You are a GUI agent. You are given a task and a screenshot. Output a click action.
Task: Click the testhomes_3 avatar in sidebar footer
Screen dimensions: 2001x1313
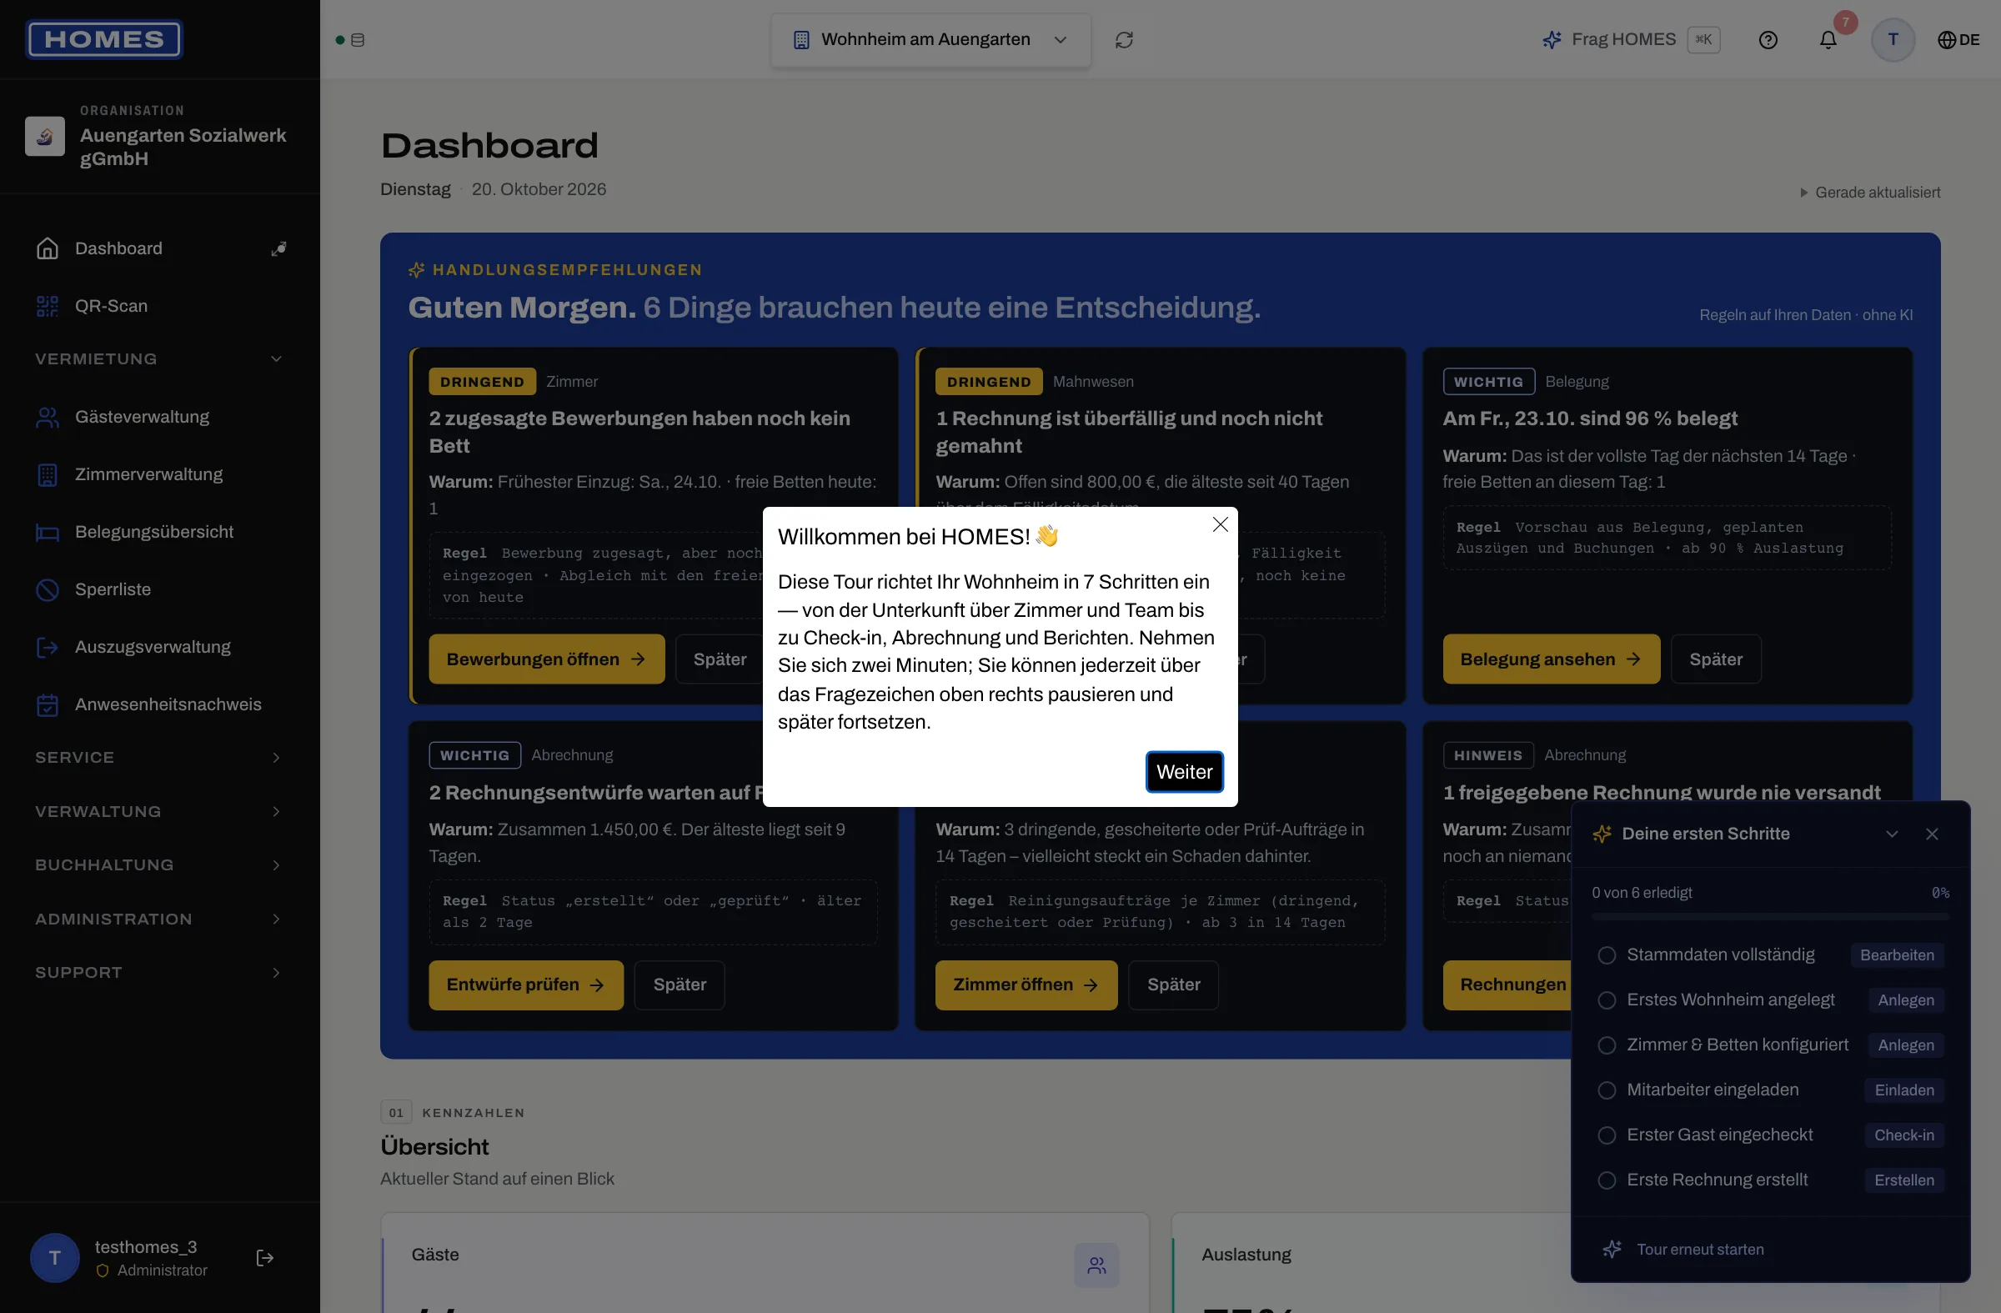pos(55,1257)
